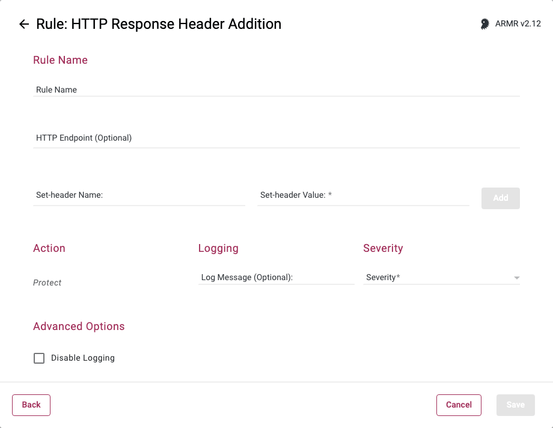Focus the Log Message (Optional) field

coord(276,277)
